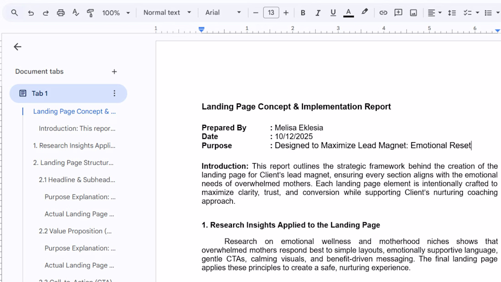Image resolution: width=501 pixels, height=282 pixels.
Task: Jump to '1. Research Insights' outline heading
Action: pyautogui.click(x=74, y=146)
